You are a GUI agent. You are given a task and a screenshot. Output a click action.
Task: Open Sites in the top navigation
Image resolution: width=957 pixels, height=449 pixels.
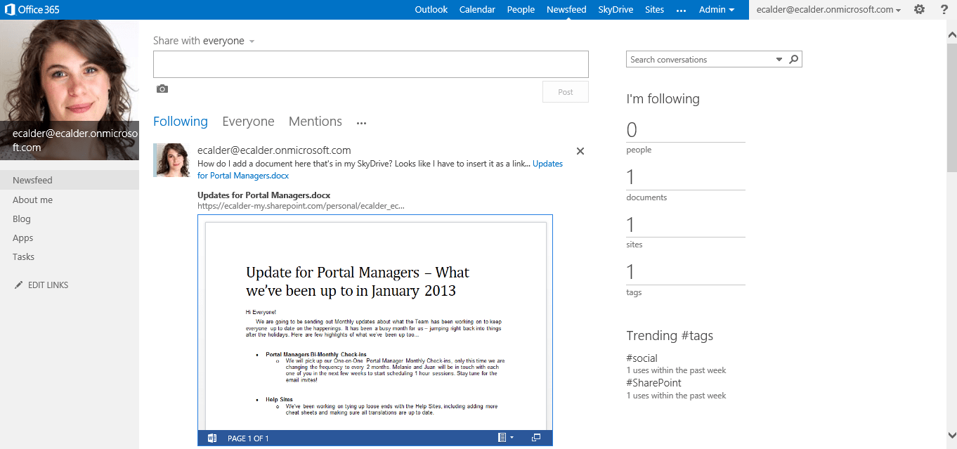654,10
